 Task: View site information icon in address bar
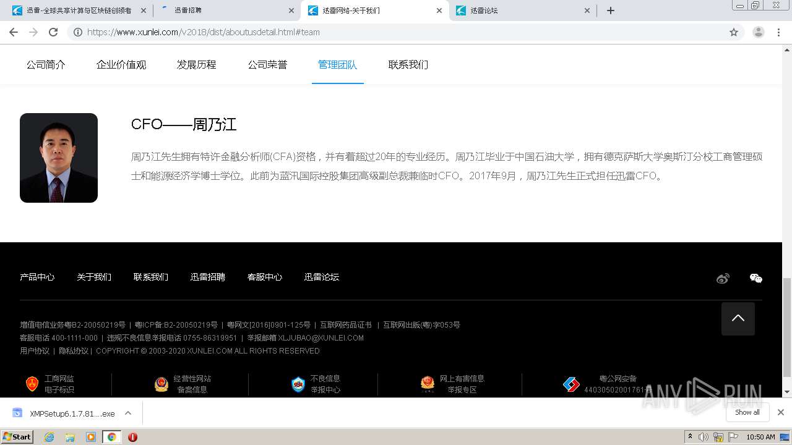[x=78, y=32]
